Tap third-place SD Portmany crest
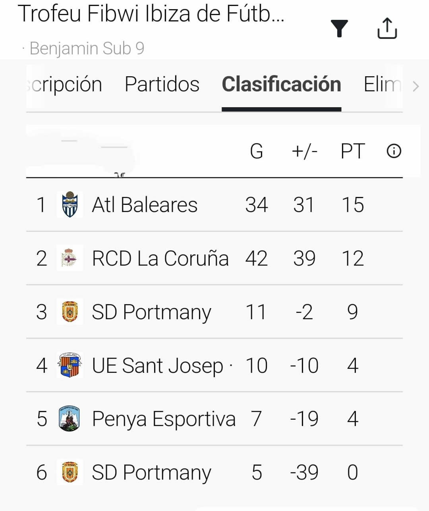Screen dimensions: 429x511 70,312
